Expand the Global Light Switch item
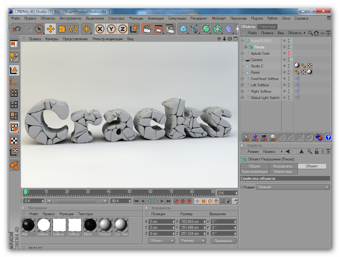The height and width of the screenshot is (257, 340). 243,98
